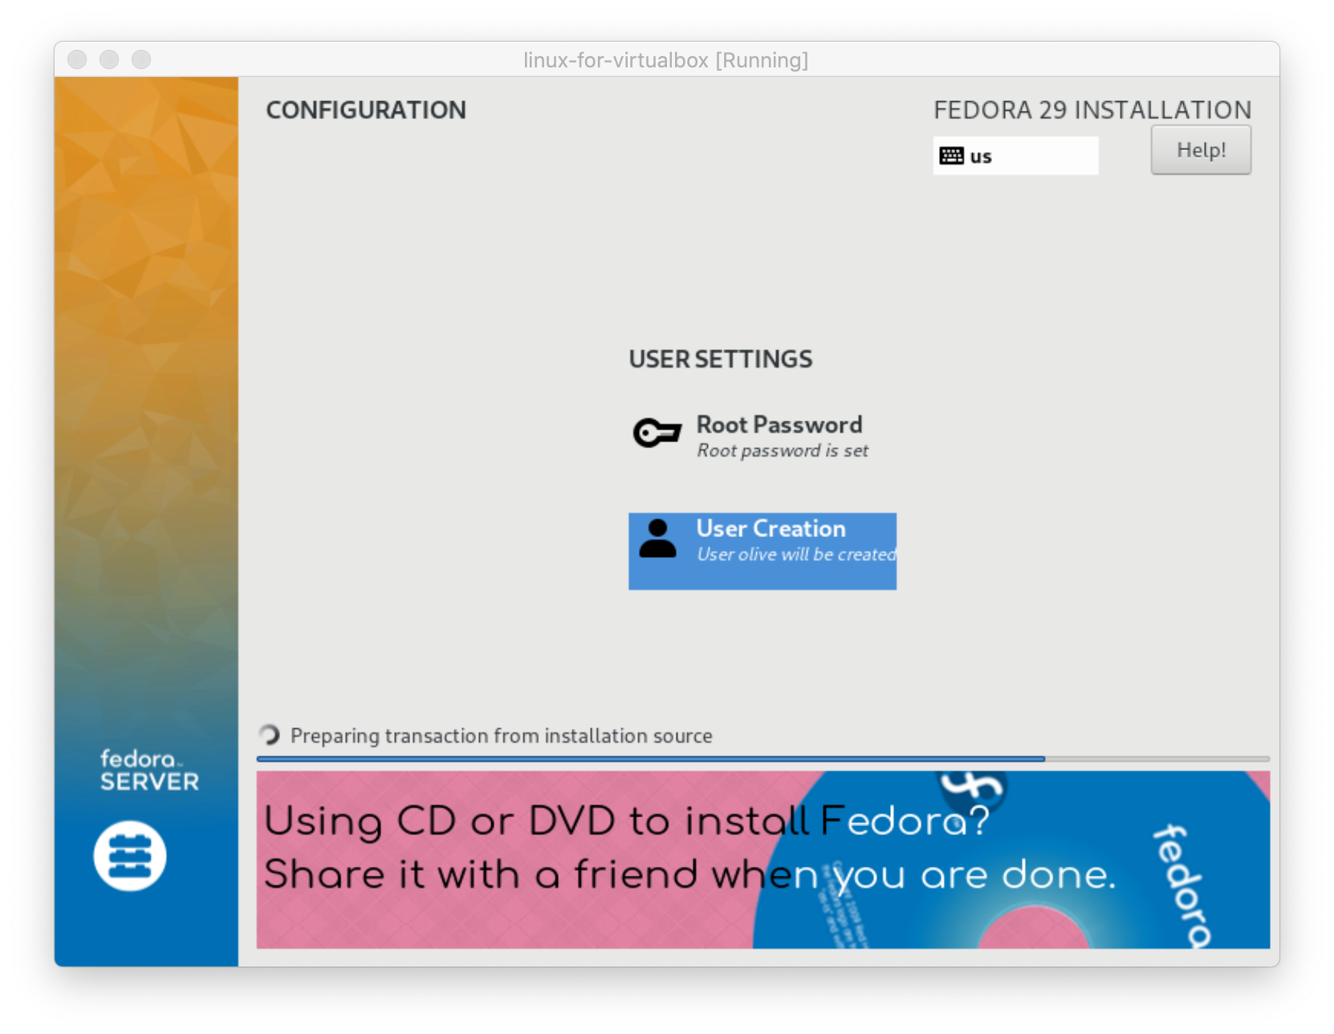Click 'Preparing transaction from installation source' status
Viewport: 1334px width, 1034px height.
coord(501,736)
